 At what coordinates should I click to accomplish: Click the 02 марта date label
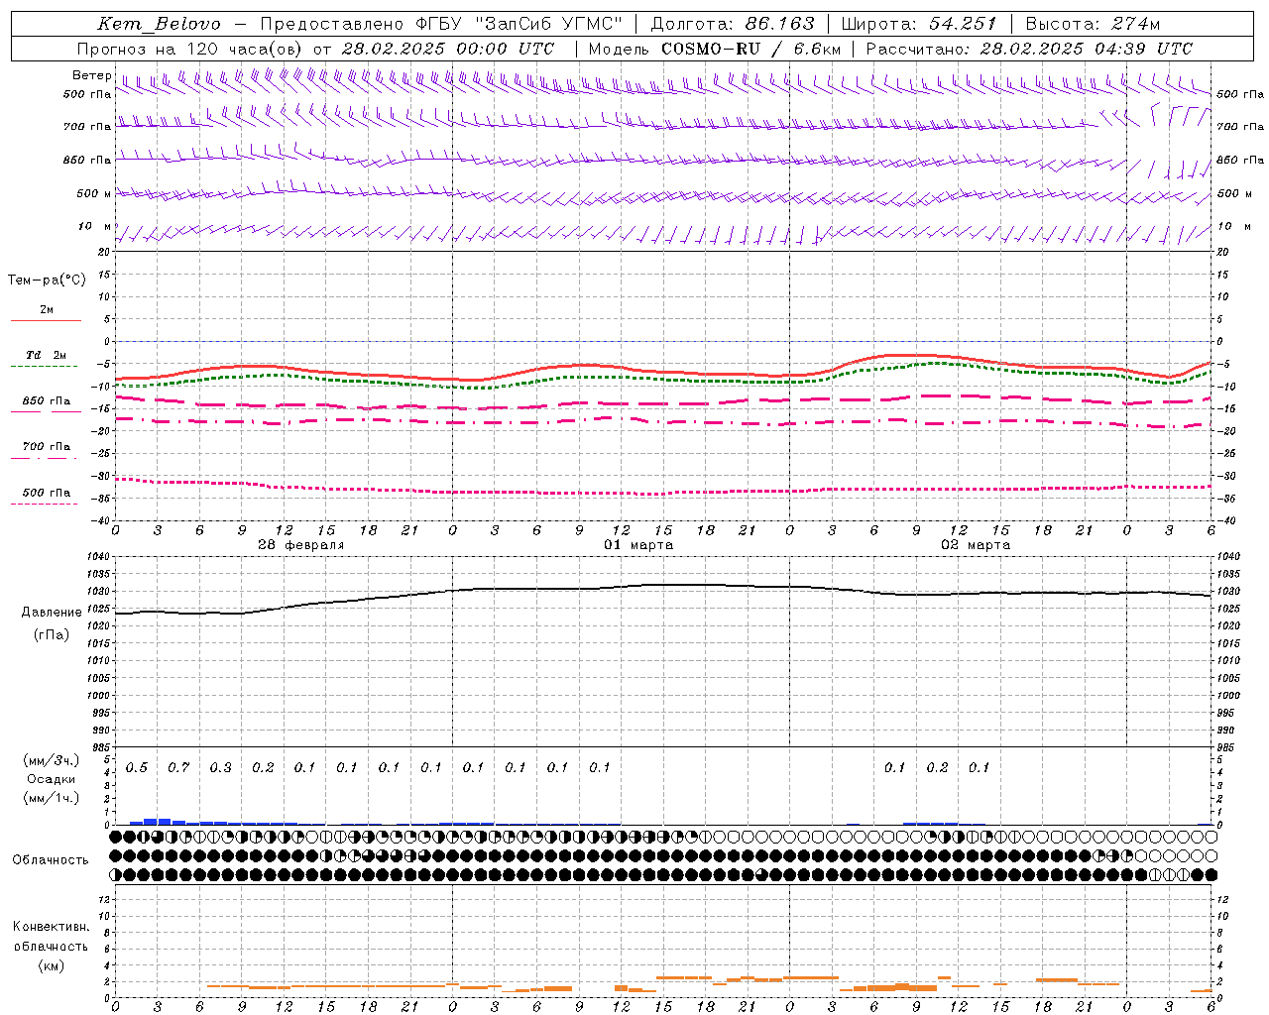[x=976, y=545]
